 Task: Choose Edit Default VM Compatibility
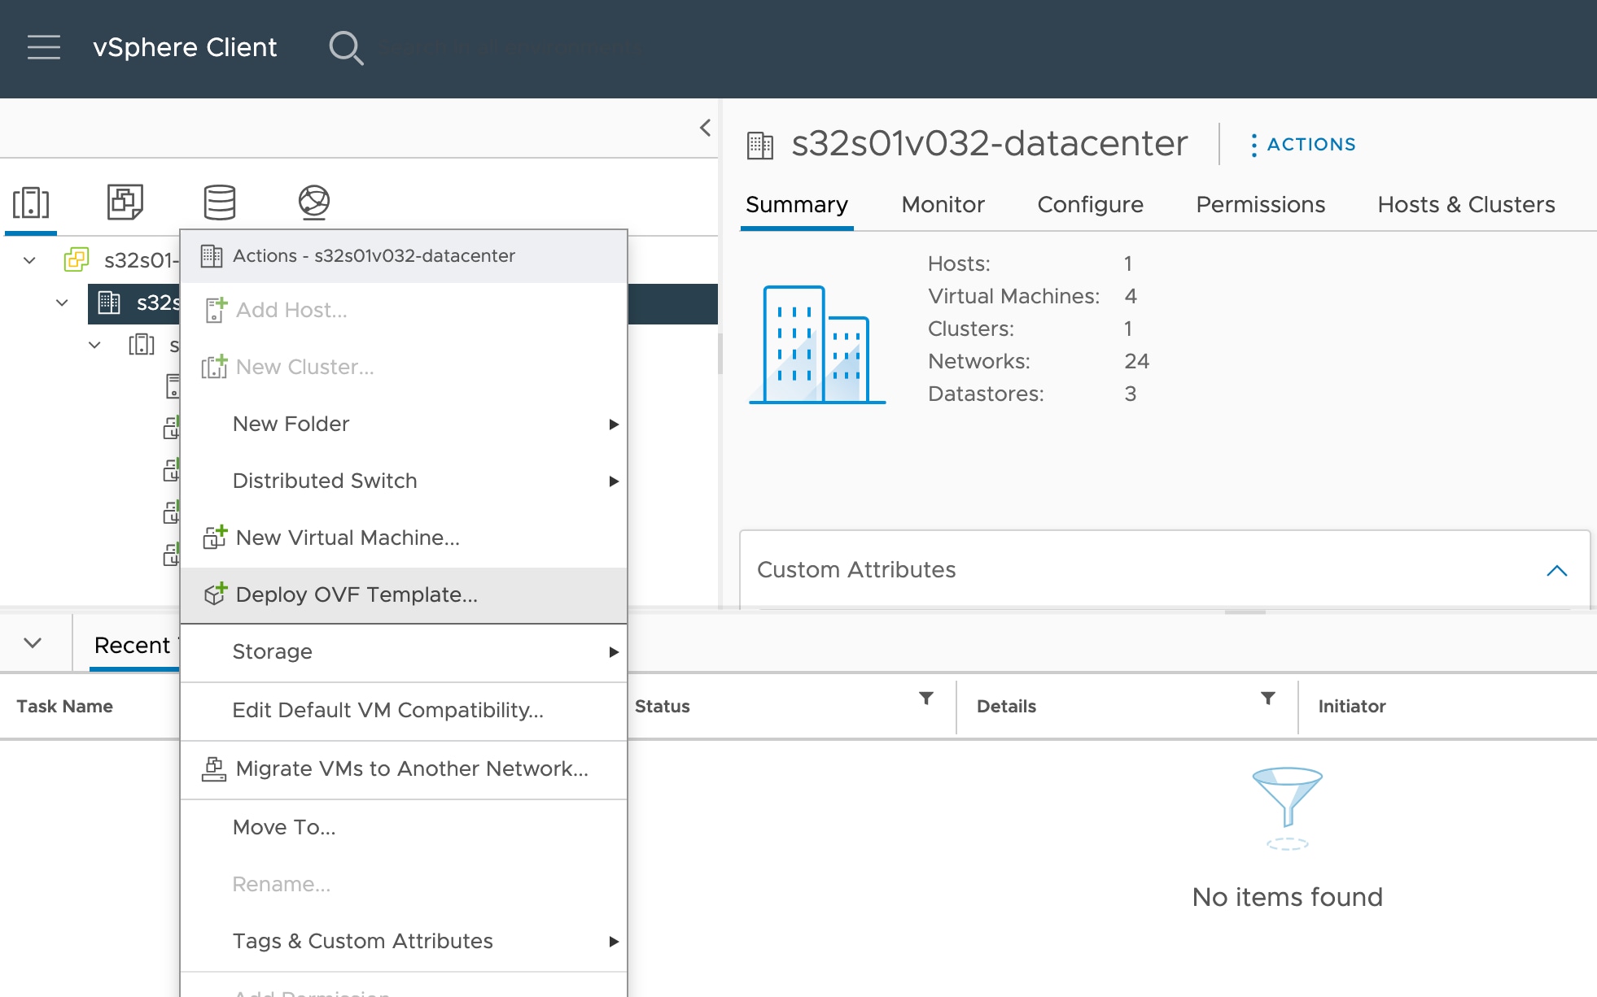[404, 711]
